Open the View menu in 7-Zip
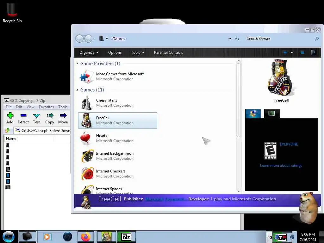The image size is (324, 243). tap(30, 107)
